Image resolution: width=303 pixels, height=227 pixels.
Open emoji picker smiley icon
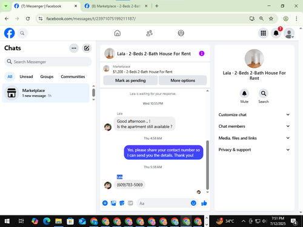pyautogui.click(x=193, y=203)
